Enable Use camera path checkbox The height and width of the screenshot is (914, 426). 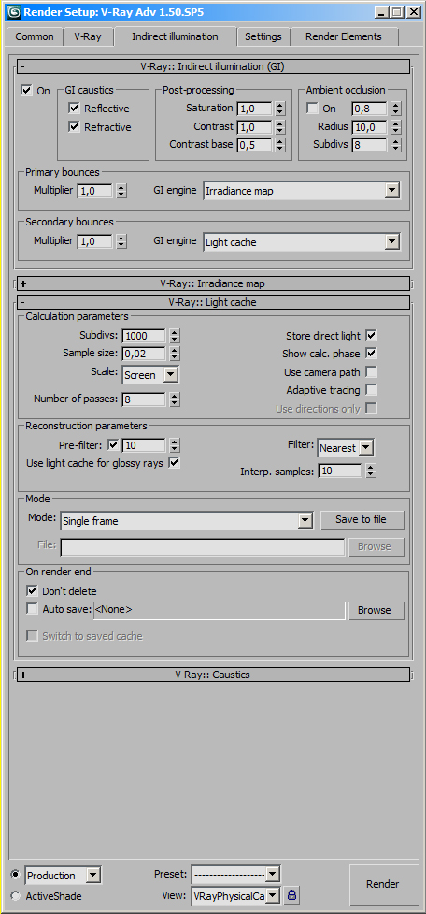pos(371,372)
